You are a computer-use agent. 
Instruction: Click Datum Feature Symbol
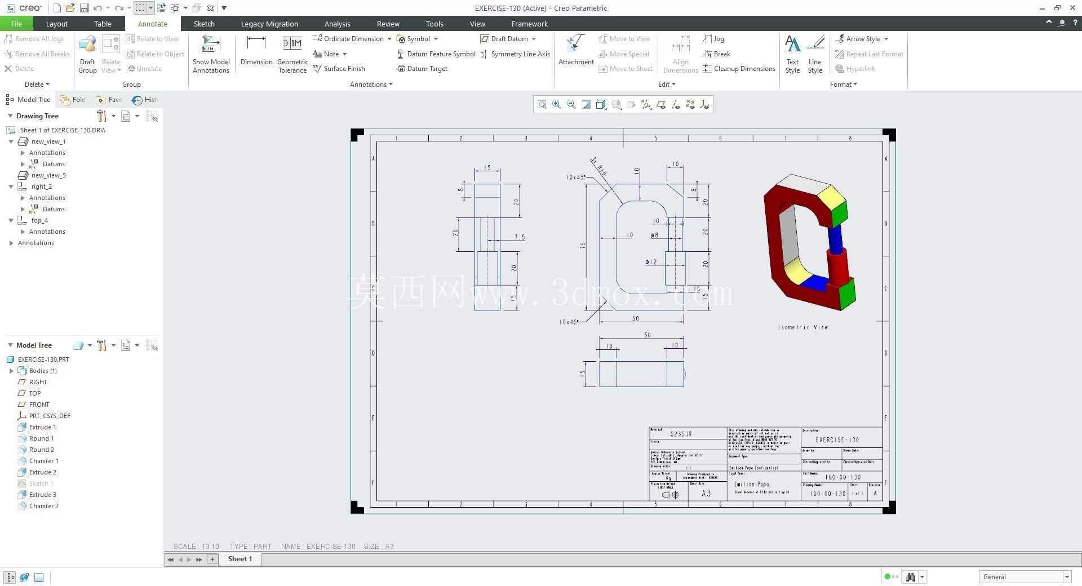point(436,54)
